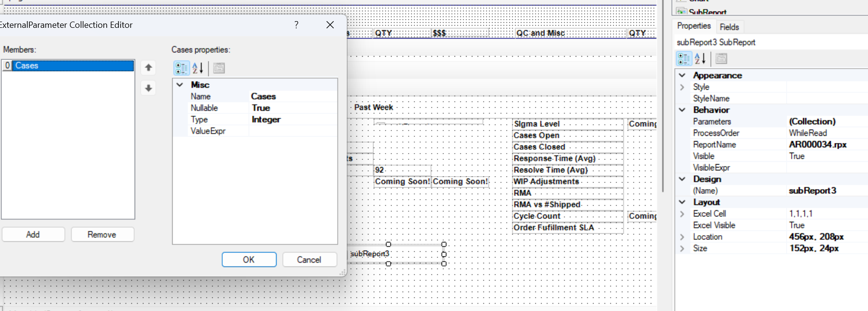Select the ReportName AR000034.rpx value
Viewport: 868px width, 311px height.
[827, 144]
